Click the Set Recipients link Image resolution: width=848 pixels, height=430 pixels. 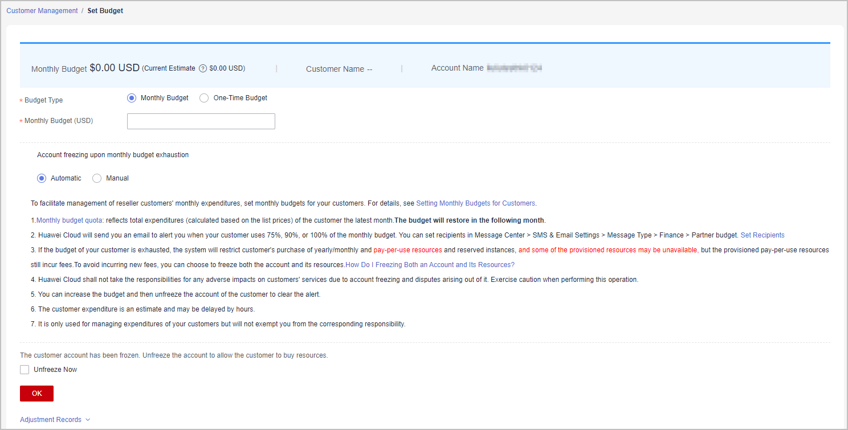[x=762, y=235]
